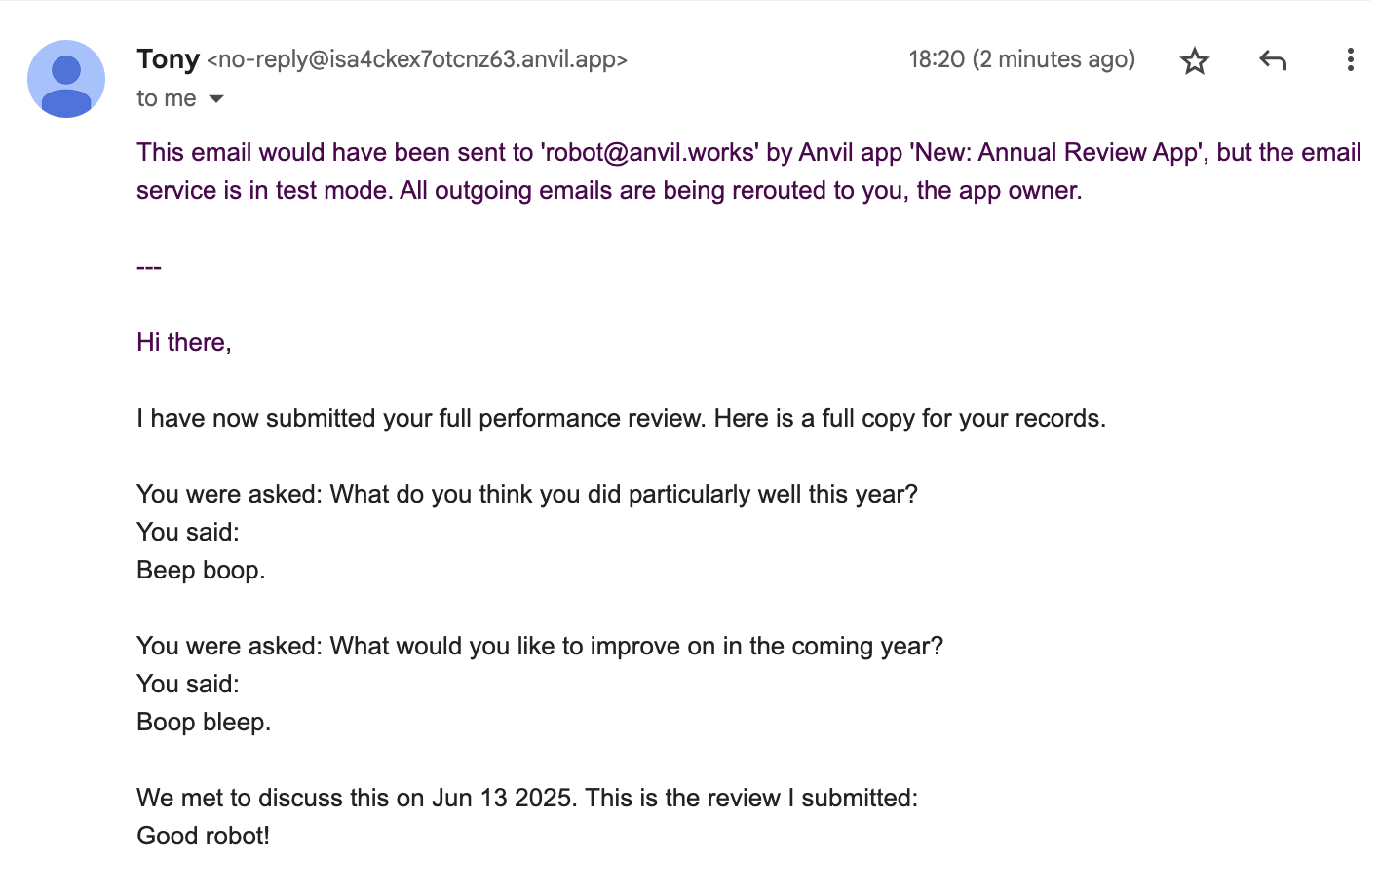Click the '18:20 (2 minutes ago)' timestamp
This screenshot has width=1379, height=895.
coord(1022,59)
